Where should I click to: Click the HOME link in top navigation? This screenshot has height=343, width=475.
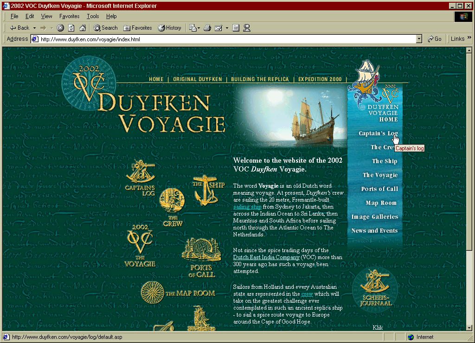pyautogui.click(x=156, y=79)
